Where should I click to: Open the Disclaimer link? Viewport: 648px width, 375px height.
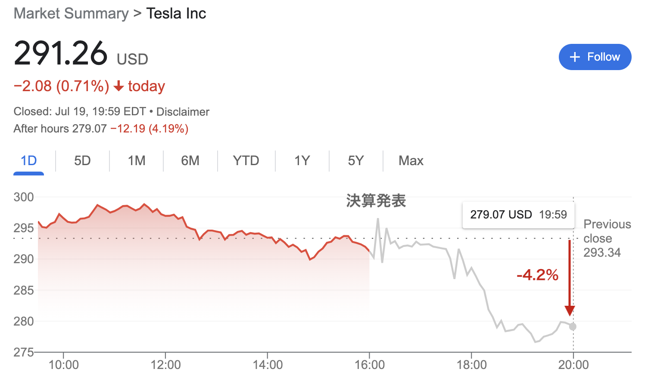(x=183, y=112)
